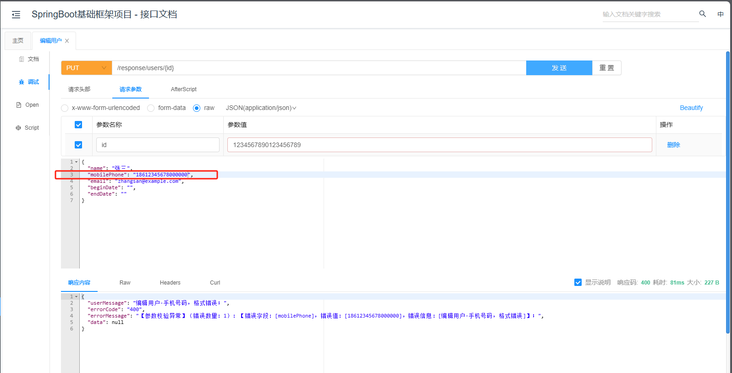Reset the form with 重置
Viewport: 732px width, 373px height.
[x=607, y=68]
